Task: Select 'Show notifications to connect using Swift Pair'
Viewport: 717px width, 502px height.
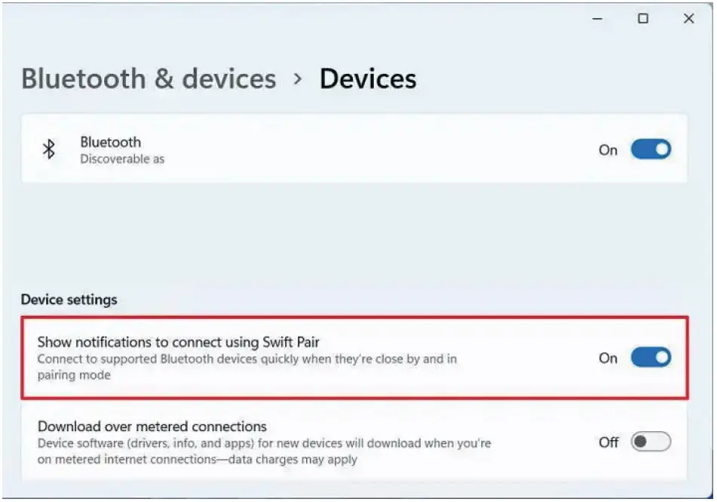Action: point(179,343)
